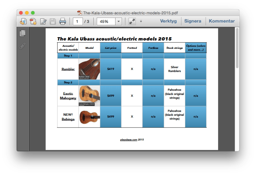This screenshot has height=175, width=256.
Task: Expand the toolbar customization small arrow
Action: [141, 21]
